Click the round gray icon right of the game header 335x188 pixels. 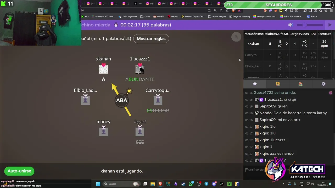coord(236,37)
